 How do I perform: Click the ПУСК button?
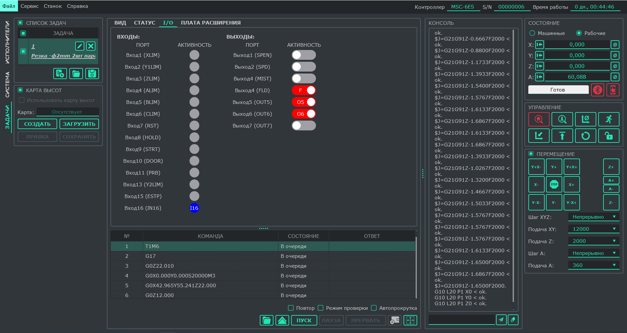(304, 320)
